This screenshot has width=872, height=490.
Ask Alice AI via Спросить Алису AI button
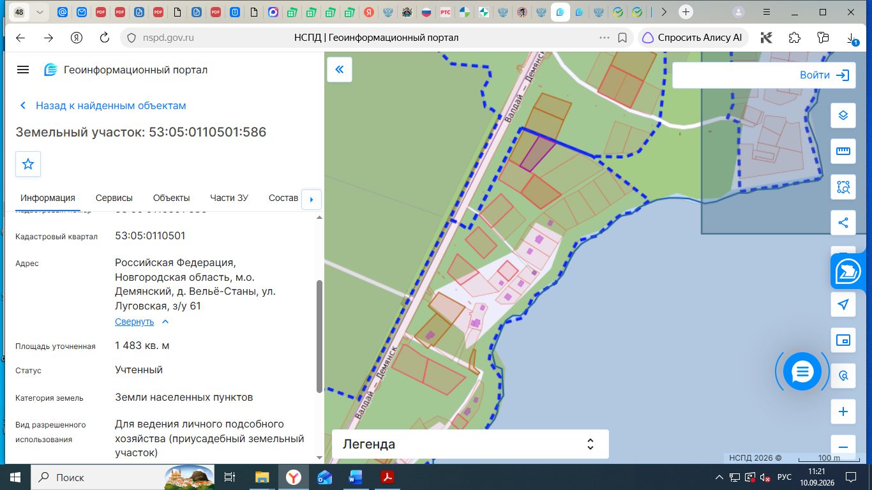pyautogui.click(x=693, y=38)
